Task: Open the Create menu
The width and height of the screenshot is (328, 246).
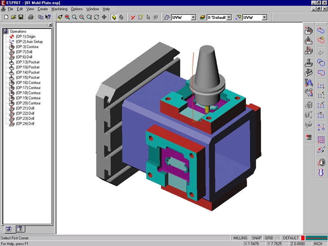Action: [x=43, y=9]
